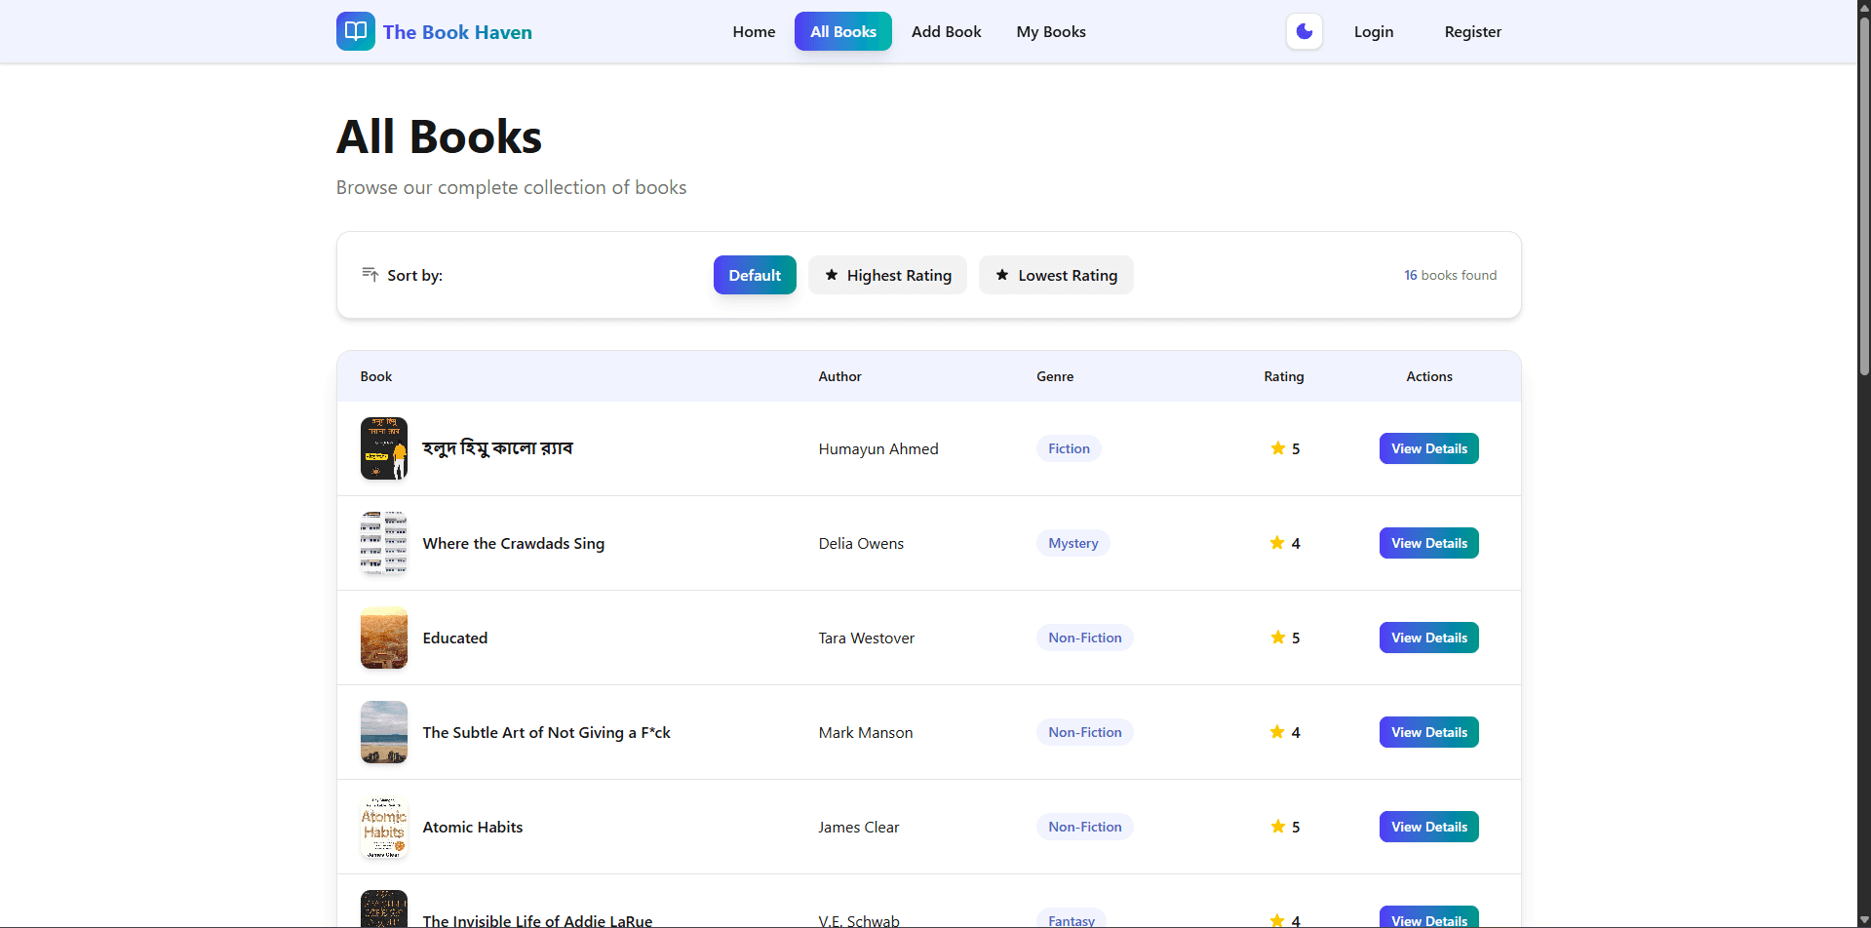Click The Book Haven logo icon

355,31
